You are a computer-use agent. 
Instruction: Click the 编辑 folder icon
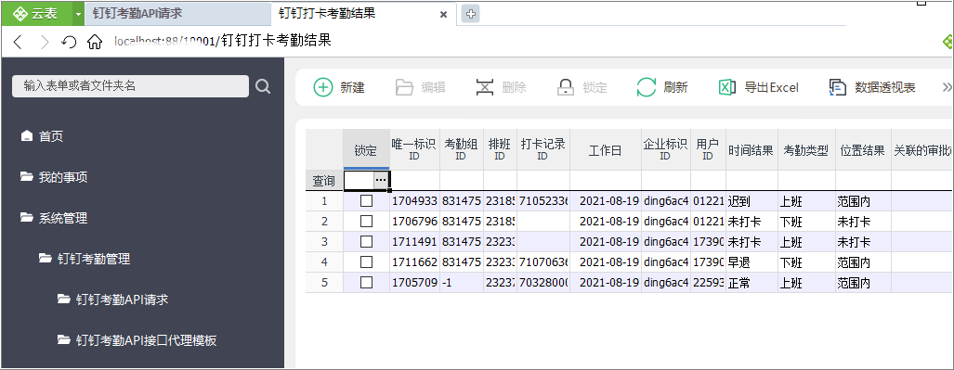(x=404, y=87)
